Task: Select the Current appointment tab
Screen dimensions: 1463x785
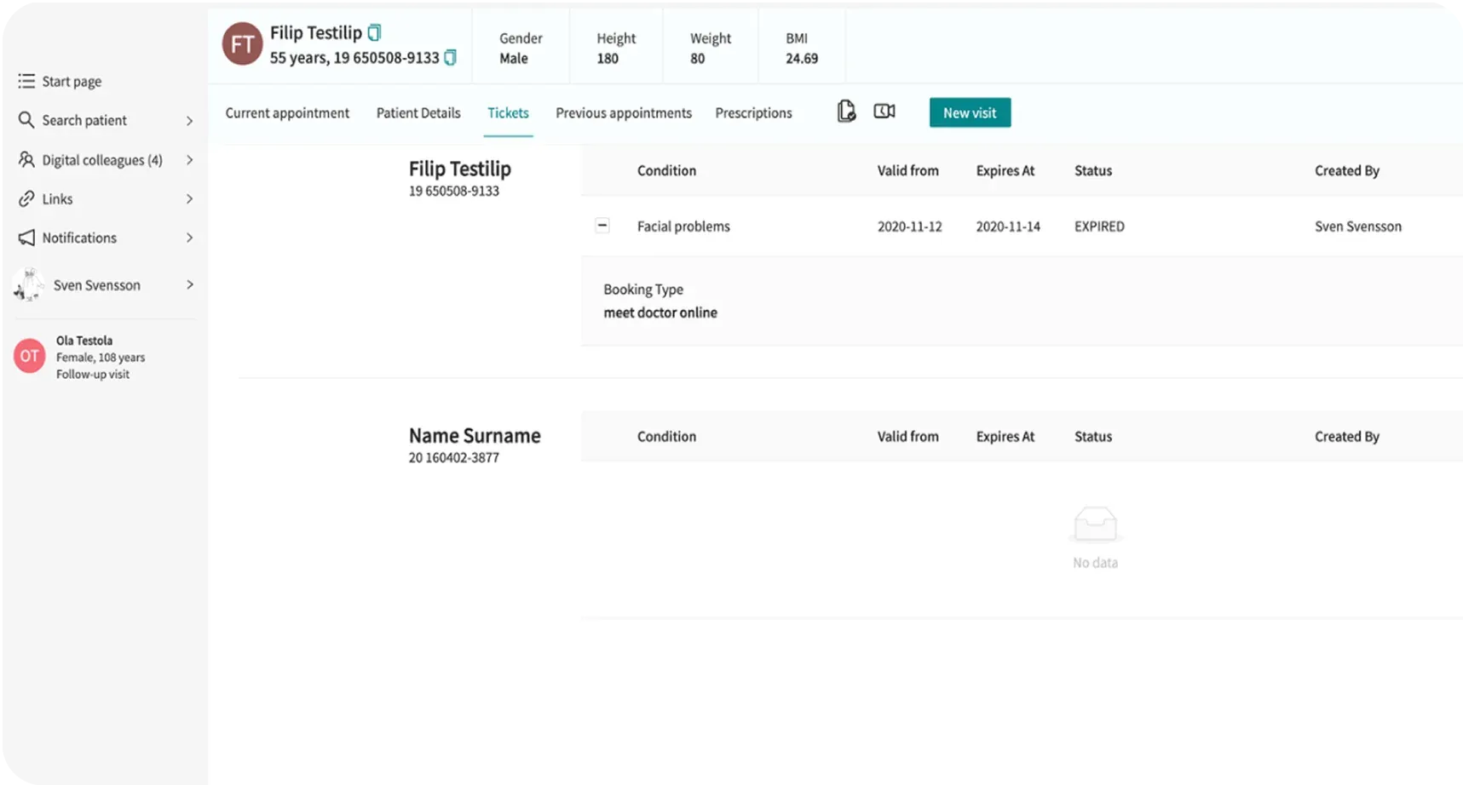Action: pyautogui.click(x=287, y=113)
